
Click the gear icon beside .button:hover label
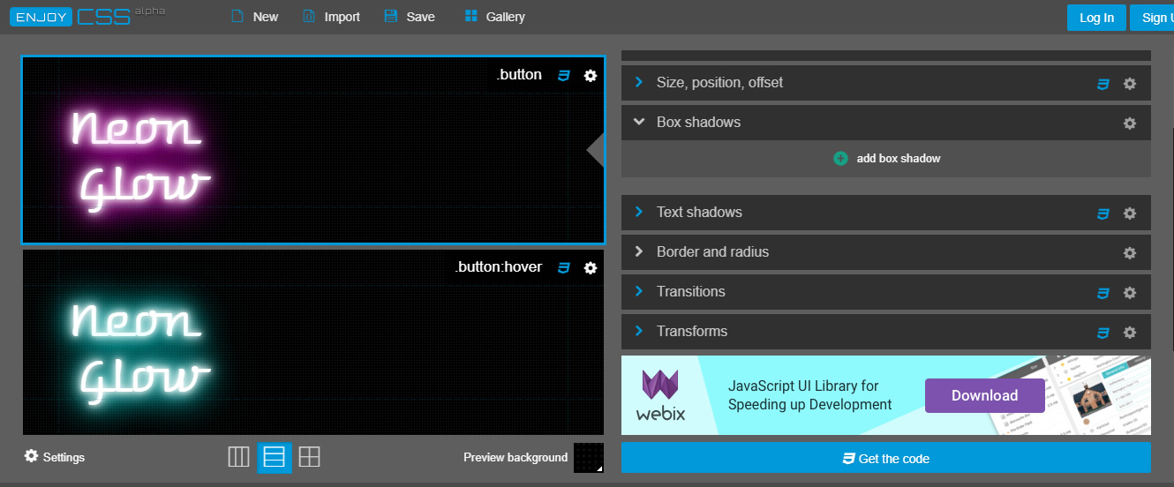pos(591,268)
